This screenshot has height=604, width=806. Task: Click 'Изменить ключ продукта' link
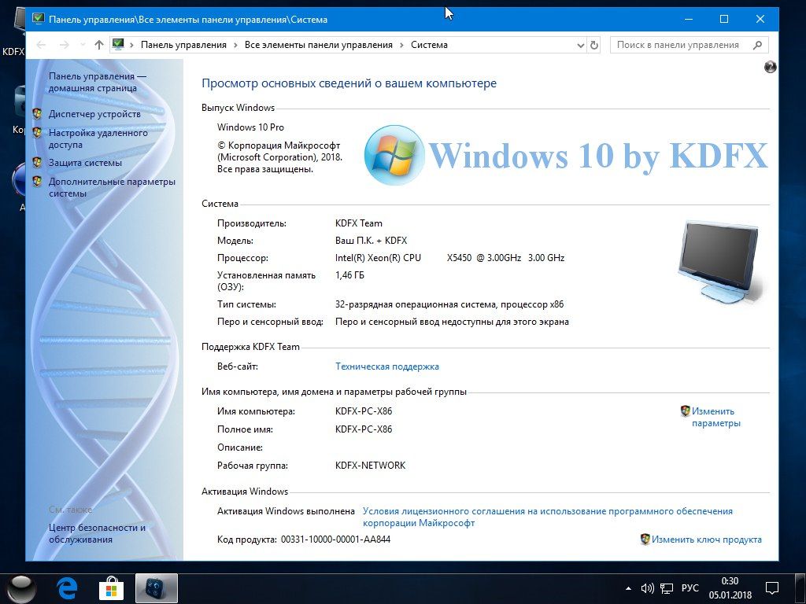707,540
